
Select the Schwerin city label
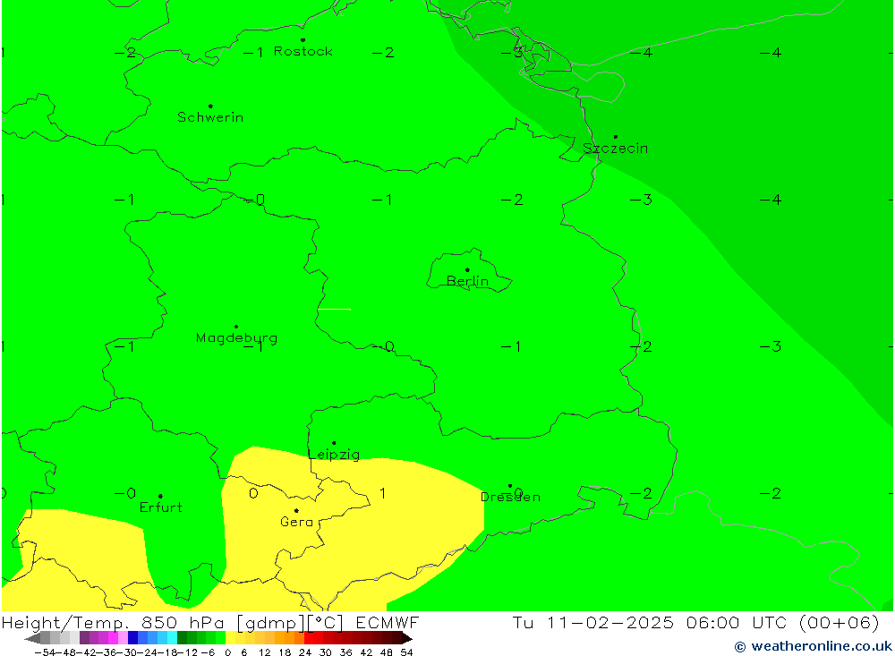pyautogui.click(x=210, y=117)
